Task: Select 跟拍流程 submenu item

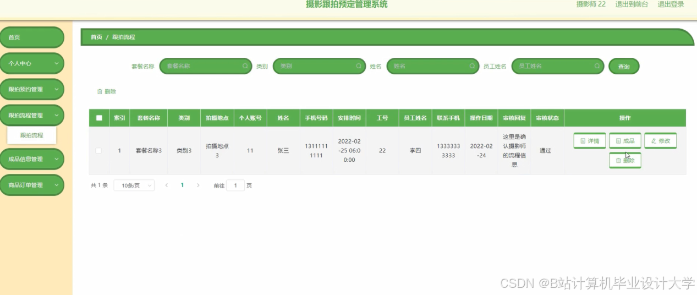Action: click(31, 135)
